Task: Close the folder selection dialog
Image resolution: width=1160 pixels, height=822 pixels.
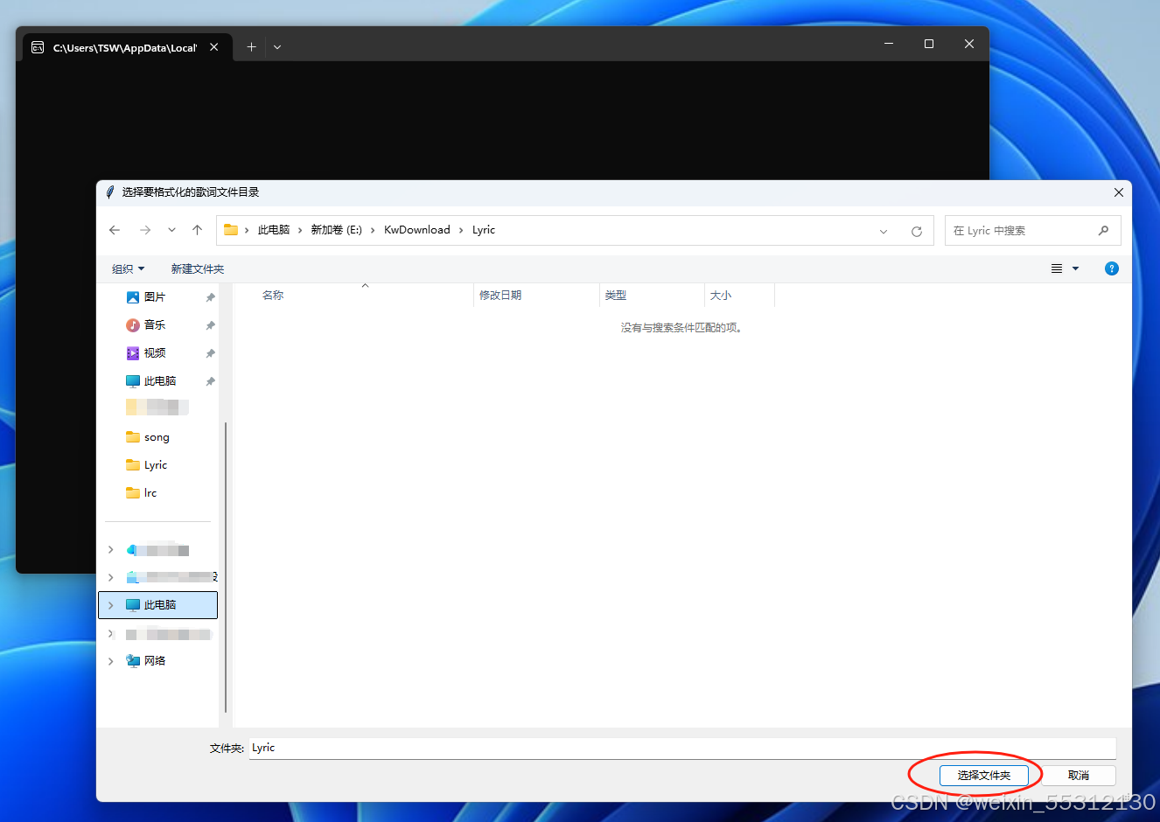Action: 1119,192
